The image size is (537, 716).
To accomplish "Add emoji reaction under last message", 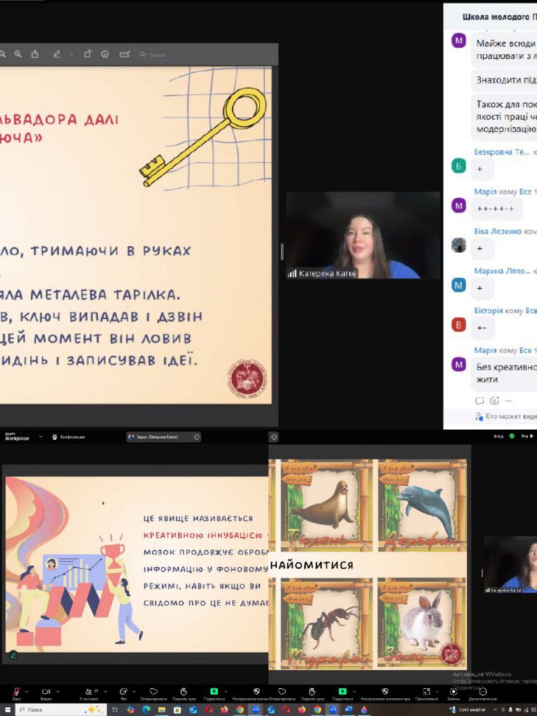I will [x=494, y=401].
